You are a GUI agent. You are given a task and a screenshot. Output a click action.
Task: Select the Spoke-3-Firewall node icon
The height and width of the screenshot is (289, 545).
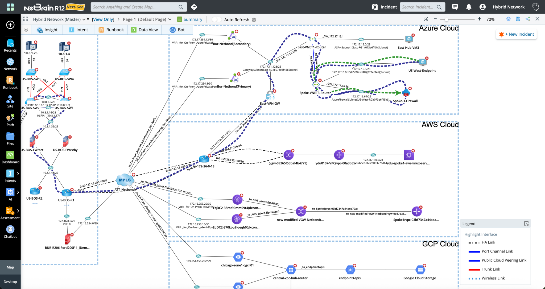coord(406,93)
